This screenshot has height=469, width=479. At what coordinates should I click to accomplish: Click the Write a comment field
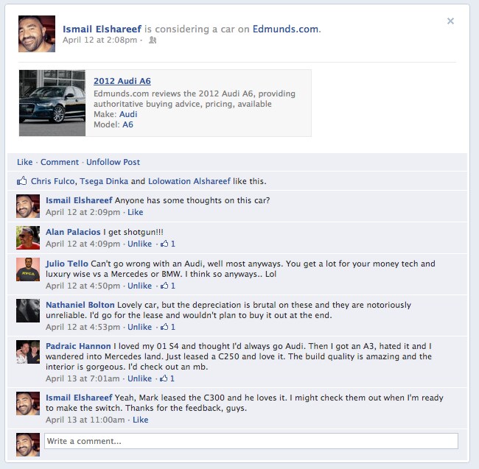click(x=251, y=441)
